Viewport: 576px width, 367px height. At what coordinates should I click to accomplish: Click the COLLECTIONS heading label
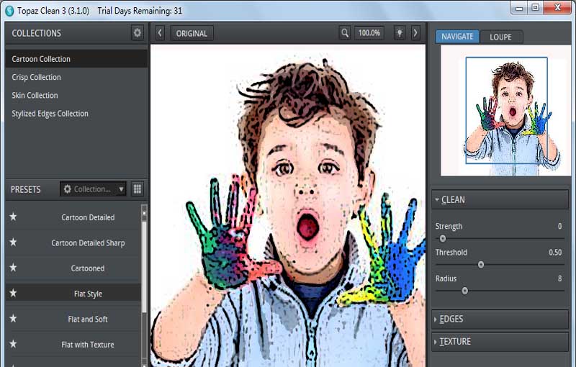point(37,33)
